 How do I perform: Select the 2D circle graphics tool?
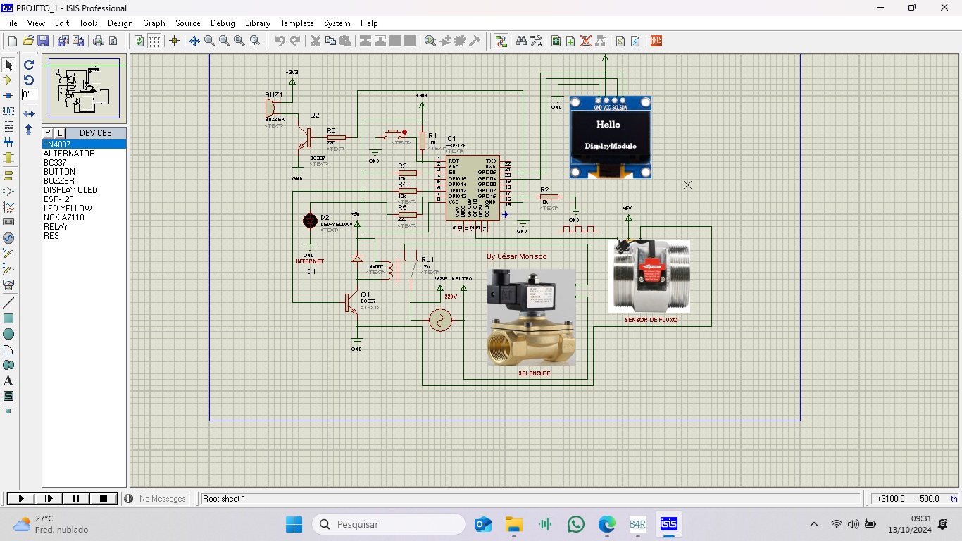click(8, 334)
